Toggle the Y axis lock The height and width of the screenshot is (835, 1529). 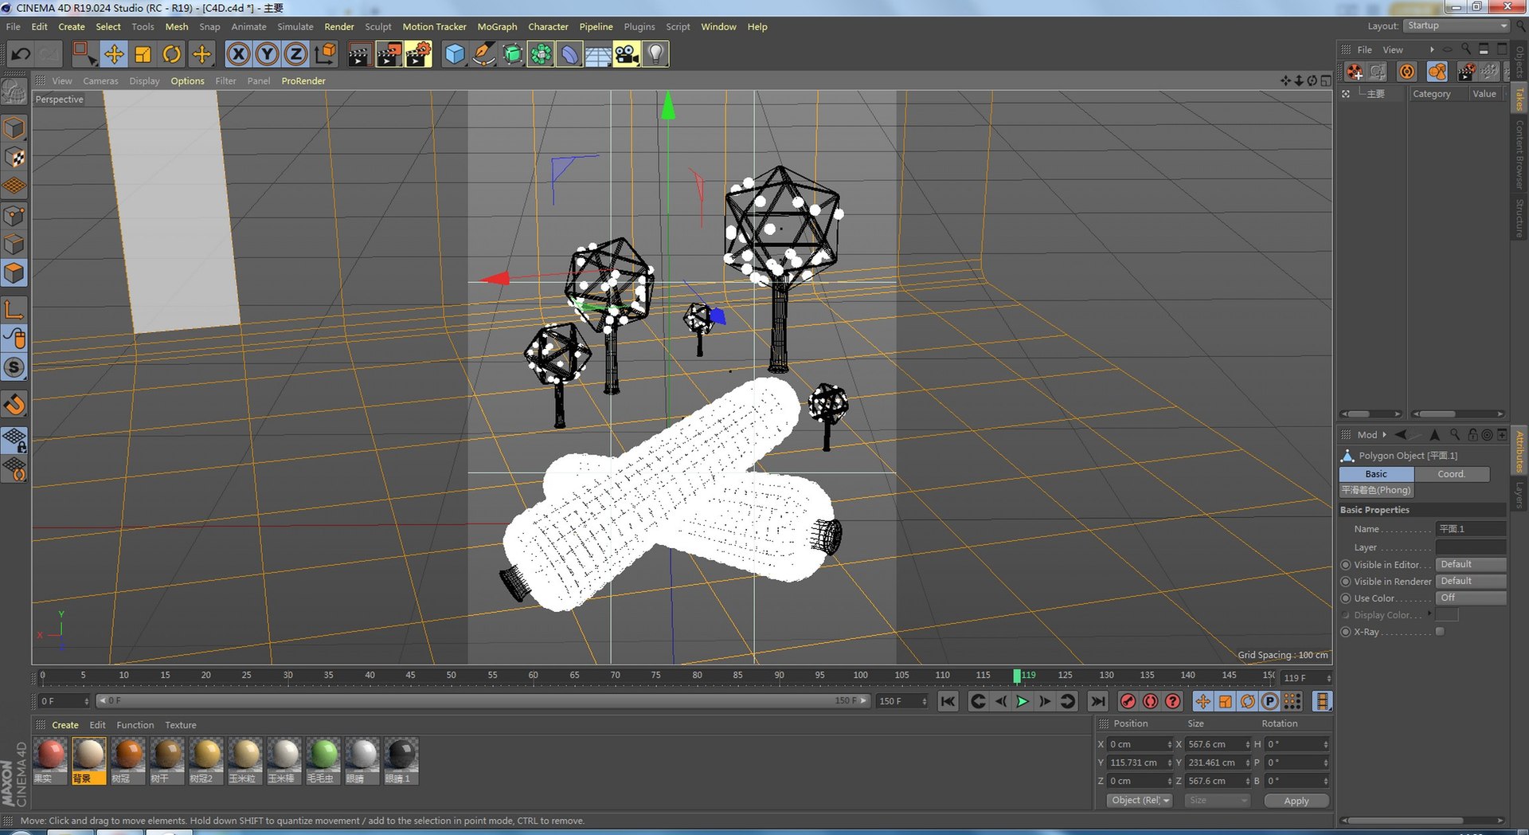pos(267,54)
